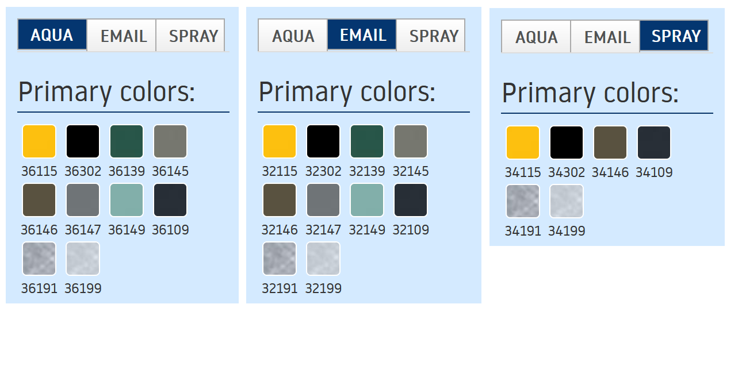Screen dimensions: 742x381
Task: Select textured silver swatch 36191
Action: coord(39,259)
